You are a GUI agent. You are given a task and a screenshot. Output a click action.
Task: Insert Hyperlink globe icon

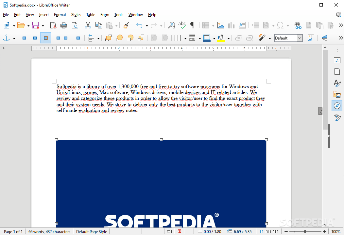[x=298, y=25]
